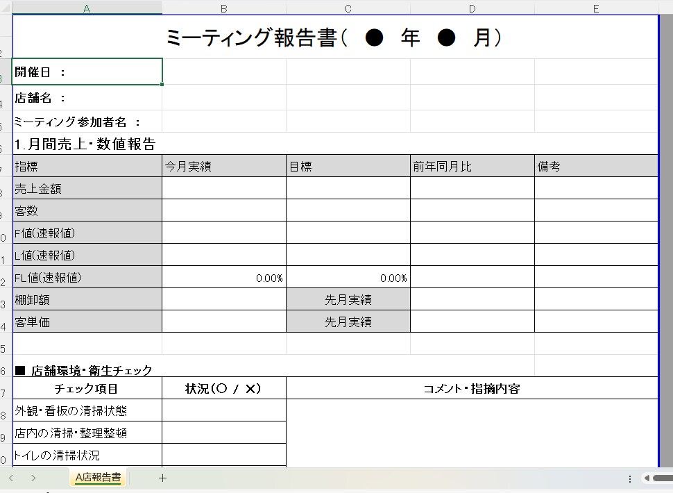Select the コメント・指摘内容 header cell

tap(472, 388)
